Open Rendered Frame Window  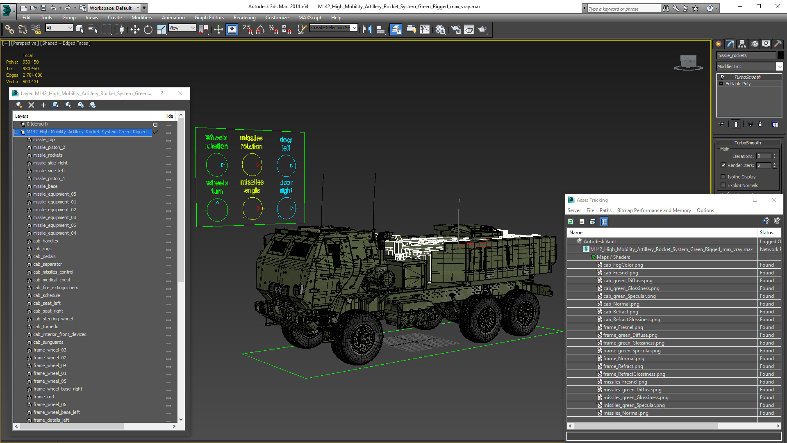click(469, 29)
